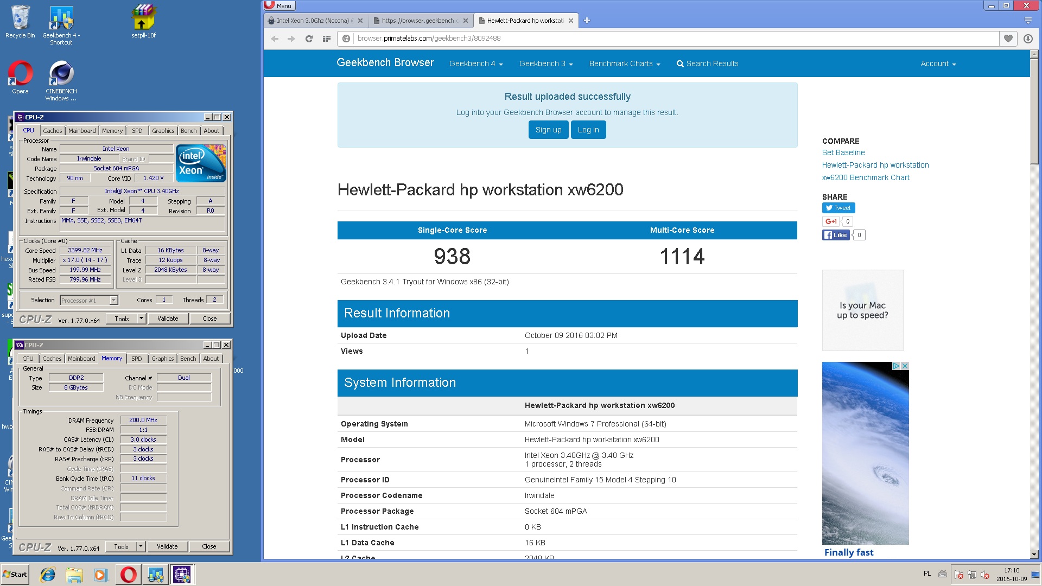
Task: Bookmark page with the heart icon
Action: pyautogui.click(x=1008, y=39)
